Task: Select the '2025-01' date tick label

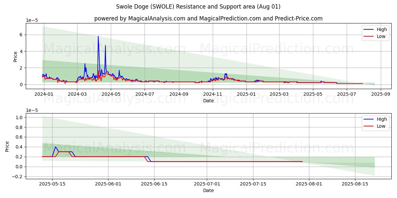Action: [x=246, y=94]
